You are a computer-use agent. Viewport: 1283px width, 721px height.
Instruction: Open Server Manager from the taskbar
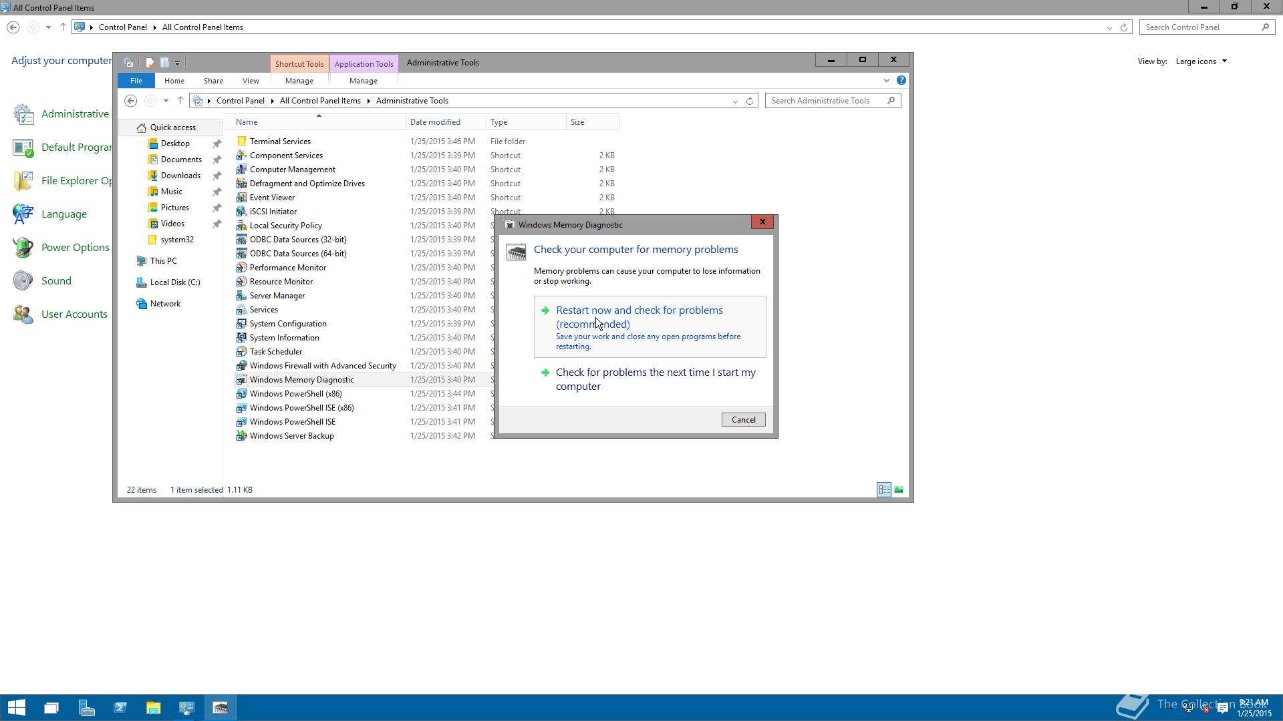coord(86,708)
